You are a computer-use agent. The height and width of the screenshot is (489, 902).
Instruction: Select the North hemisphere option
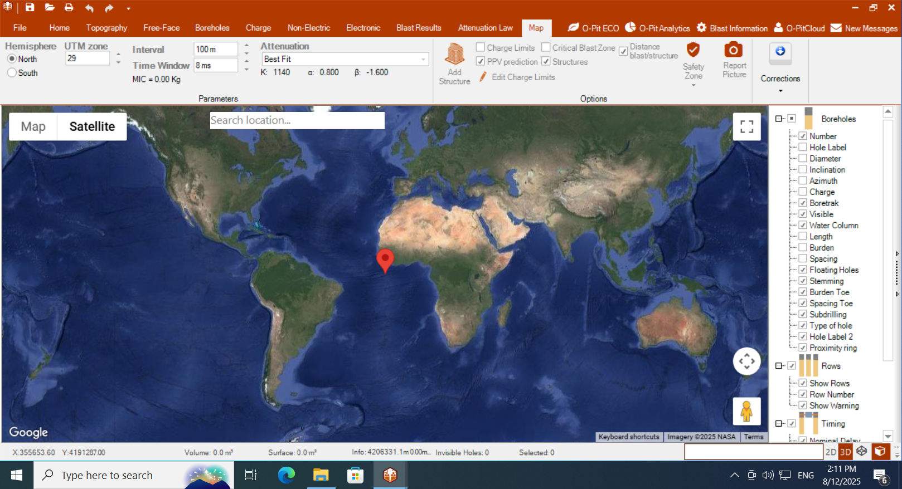click(12, 59)
